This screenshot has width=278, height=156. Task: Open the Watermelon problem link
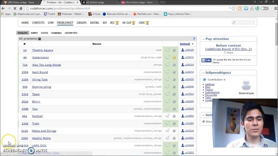40,58
